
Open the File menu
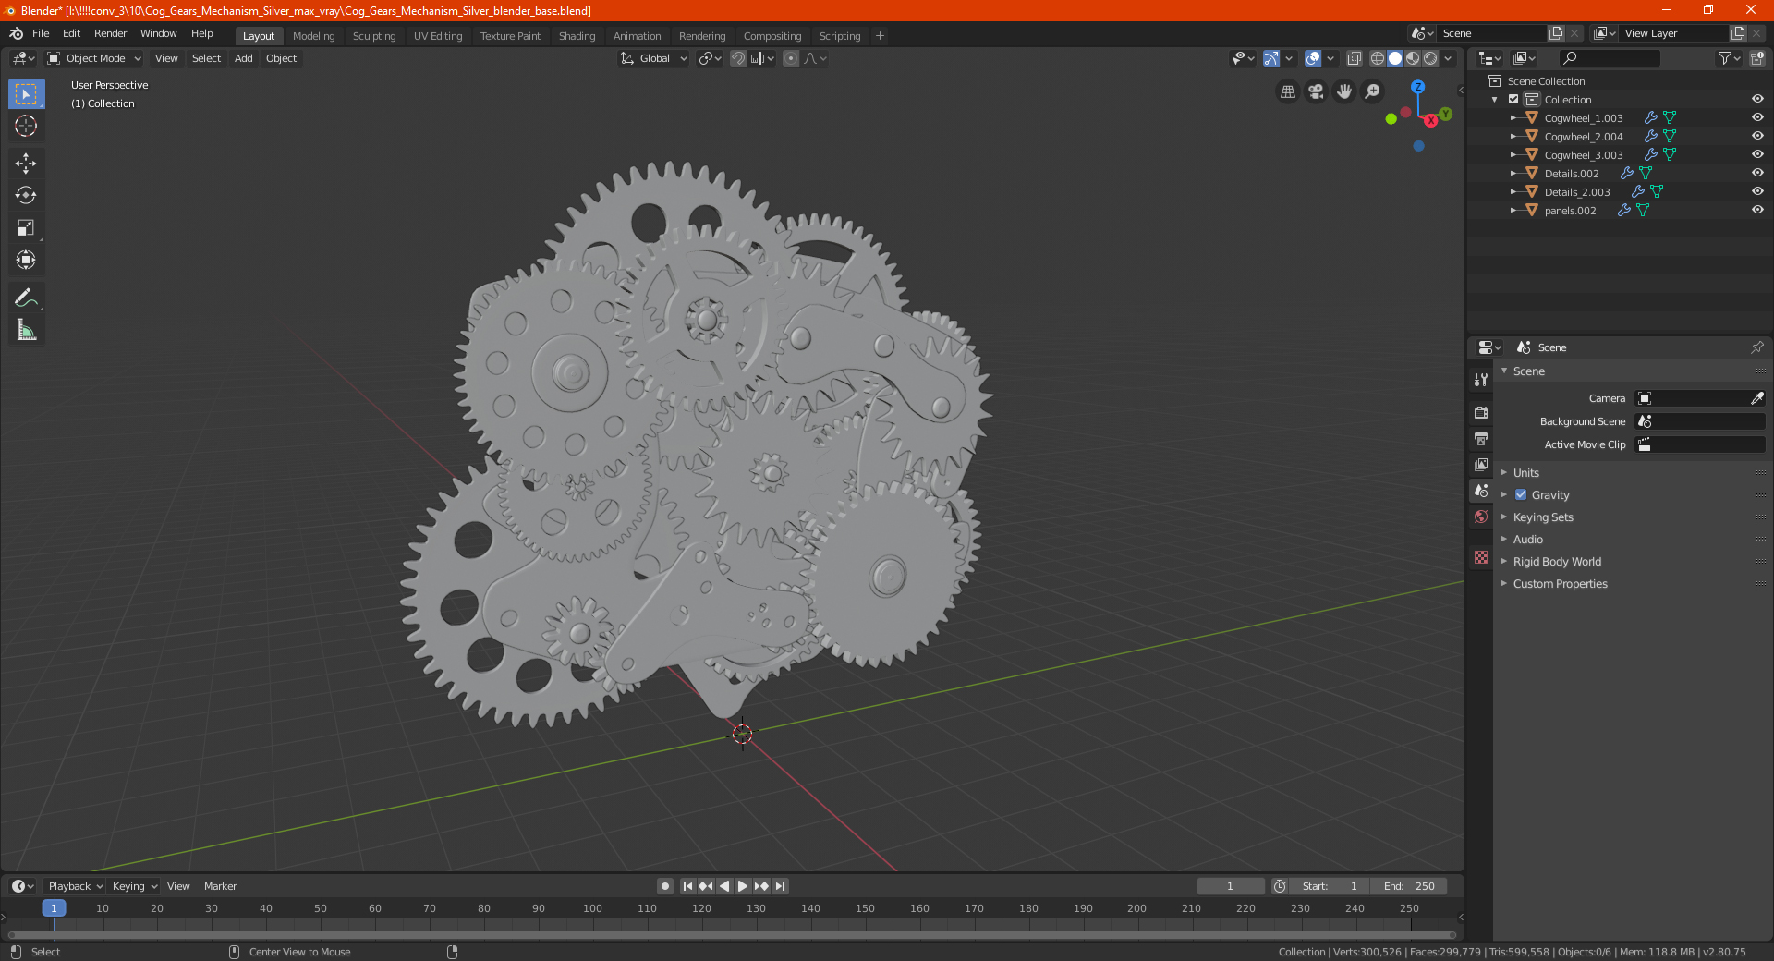coord(41,33)
